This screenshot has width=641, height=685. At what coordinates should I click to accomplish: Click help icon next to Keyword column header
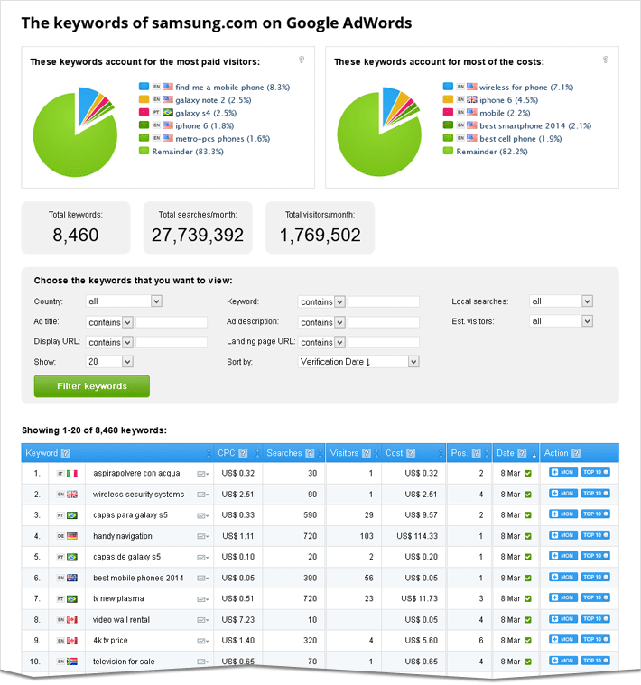[x=66, y=453]
